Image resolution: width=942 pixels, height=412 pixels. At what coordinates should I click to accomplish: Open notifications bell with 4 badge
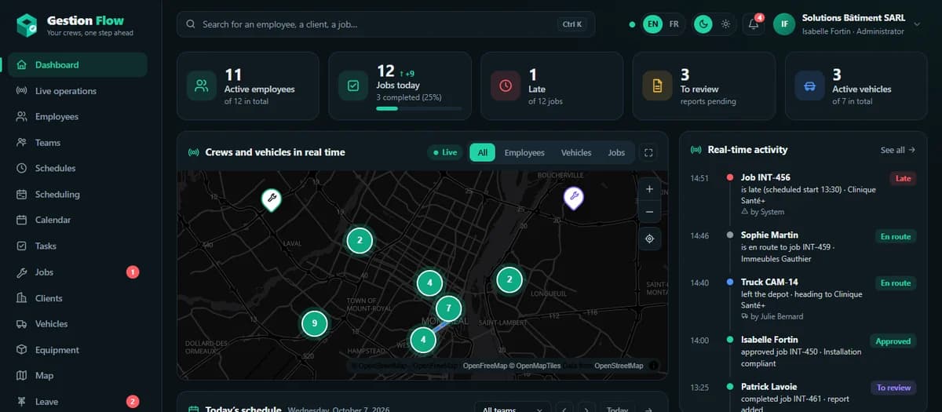coord(754,24)
